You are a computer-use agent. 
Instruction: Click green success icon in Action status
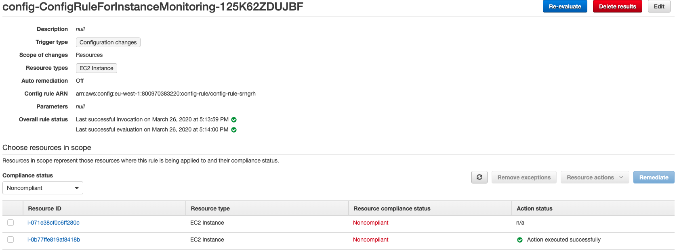pyautogui.click(x=520, y=240)
